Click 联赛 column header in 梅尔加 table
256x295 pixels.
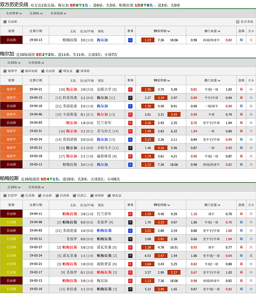coord(11,80)
